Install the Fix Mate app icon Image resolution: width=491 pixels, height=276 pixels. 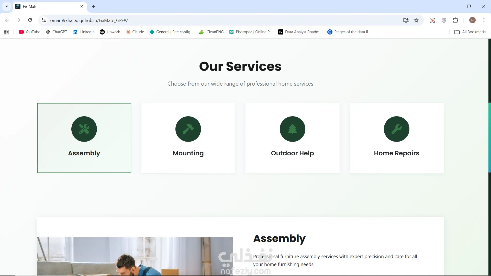406,20
